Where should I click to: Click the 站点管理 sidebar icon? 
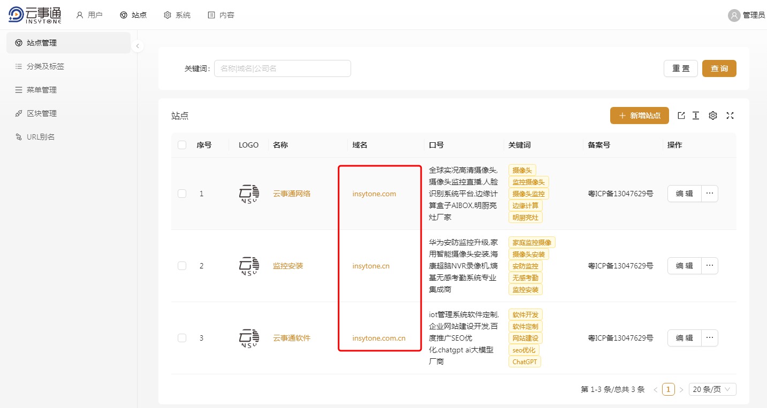tap(19, 42)
